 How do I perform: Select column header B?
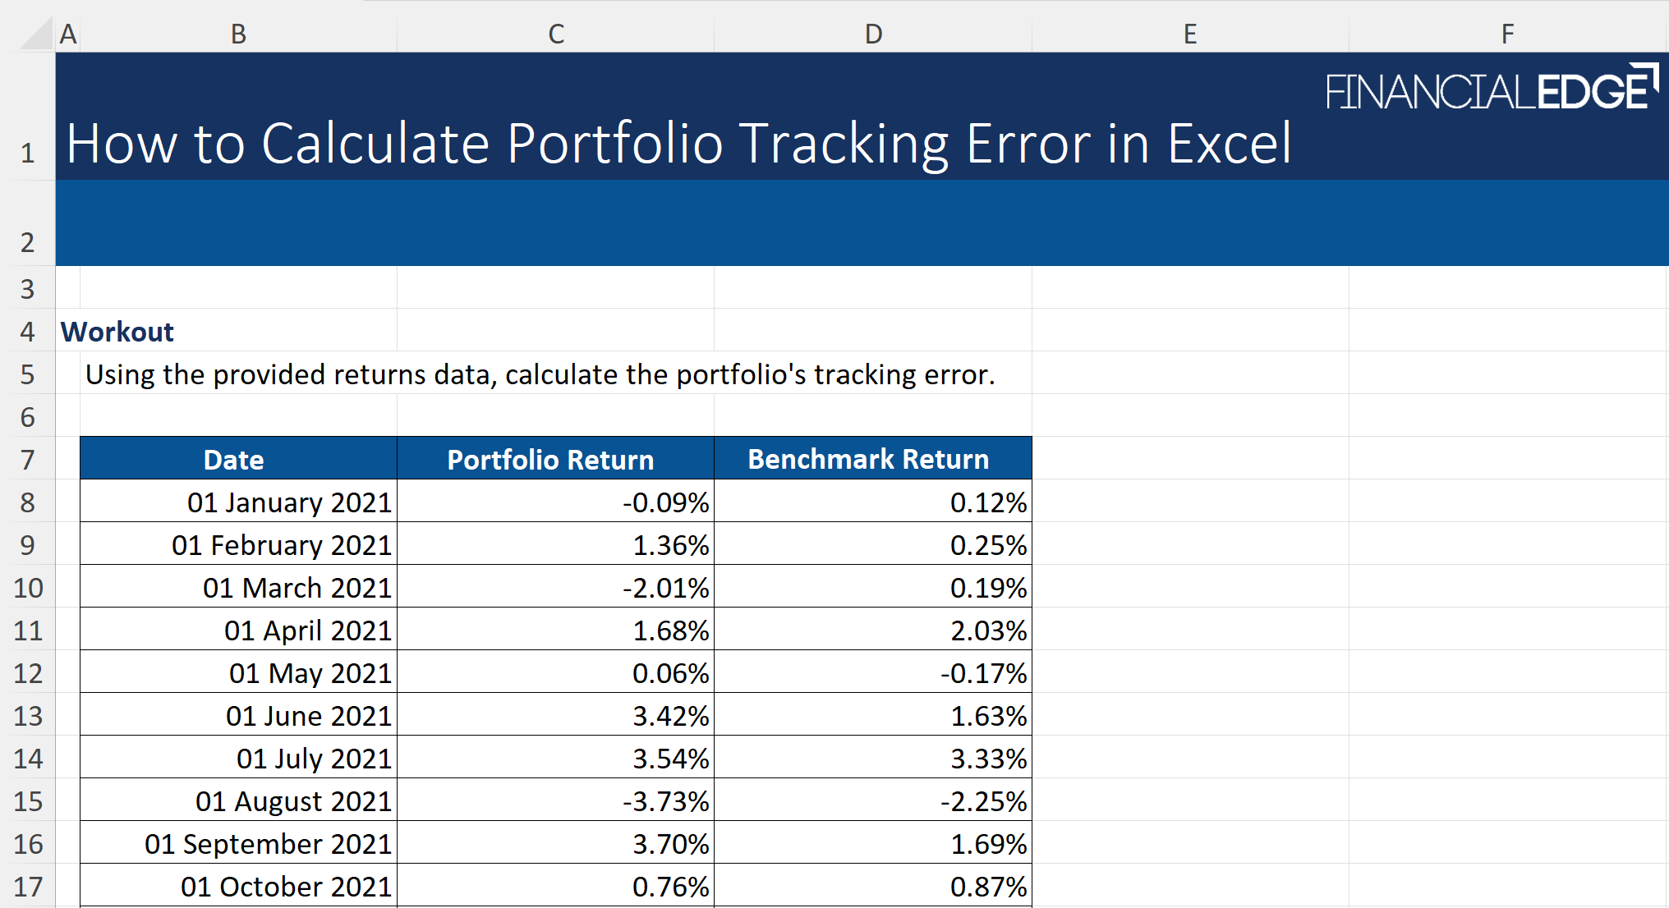(x=237, y=34)
